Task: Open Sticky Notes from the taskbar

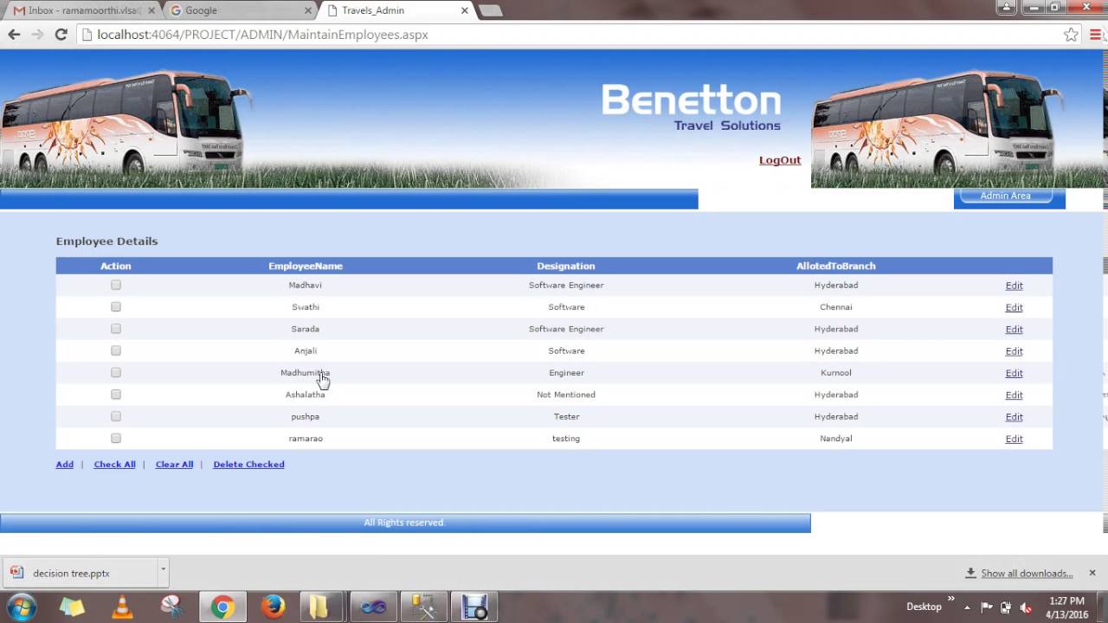Action: pyautogui.click(x=72, y=607)
